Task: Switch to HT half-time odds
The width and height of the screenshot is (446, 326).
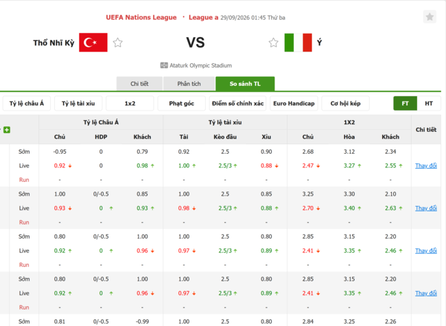Action: [429, 103]
